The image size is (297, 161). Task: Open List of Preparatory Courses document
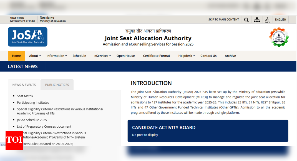tap(44, 127)
